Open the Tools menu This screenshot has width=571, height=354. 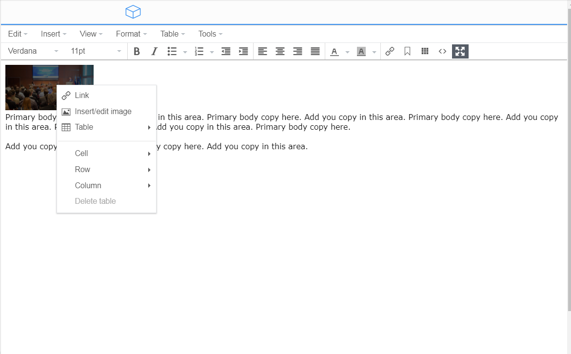[210, 34]
